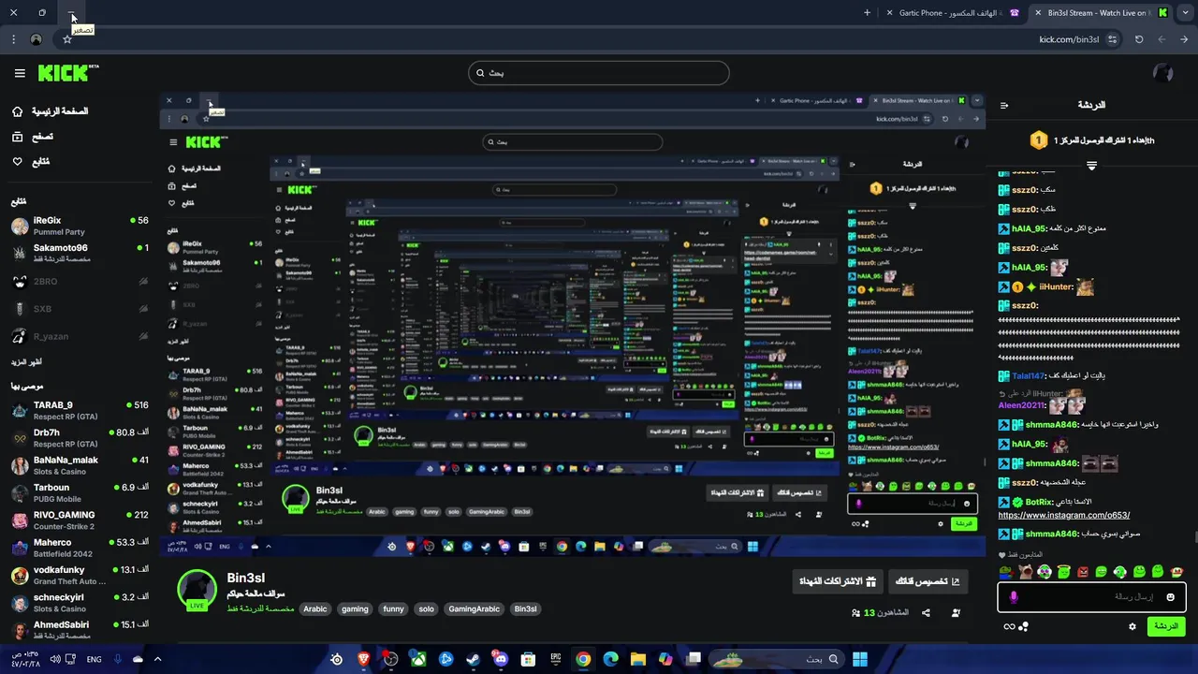Open the emoji picker in chat input
The image size is (1198, 674).
pyautogui.click(x=1171, y=596)
